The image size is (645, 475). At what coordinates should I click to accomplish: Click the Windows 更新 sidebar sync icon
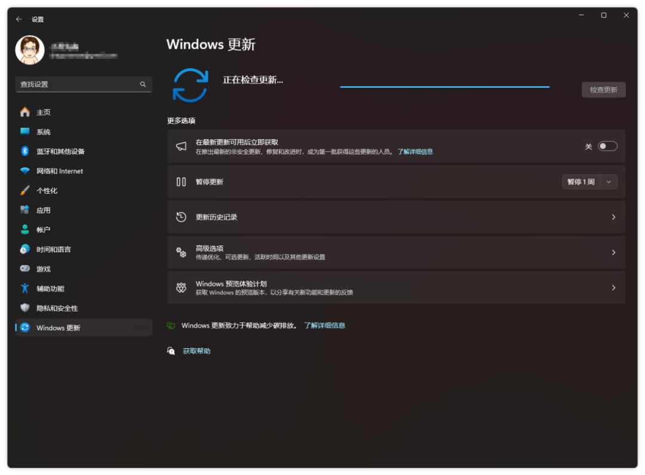(25, 327)
